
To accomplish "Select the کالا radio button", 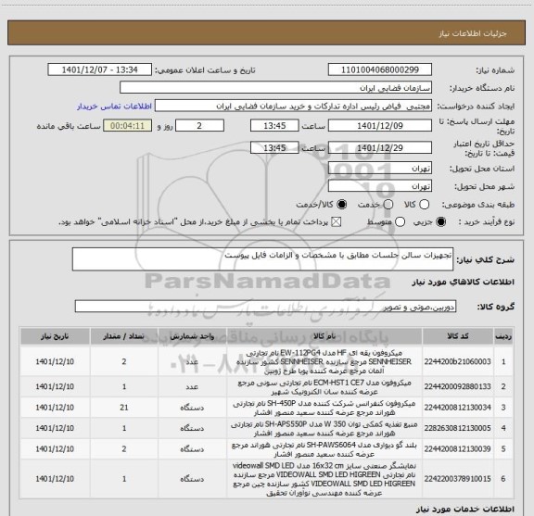I will [424, 205].
